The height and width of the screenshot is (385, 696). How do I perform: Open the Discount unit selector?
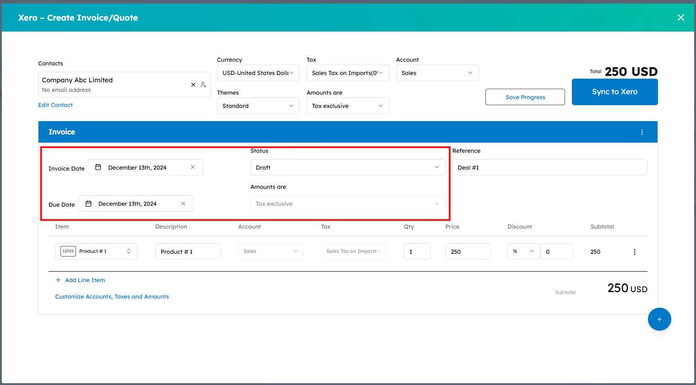tap(523, 251)
